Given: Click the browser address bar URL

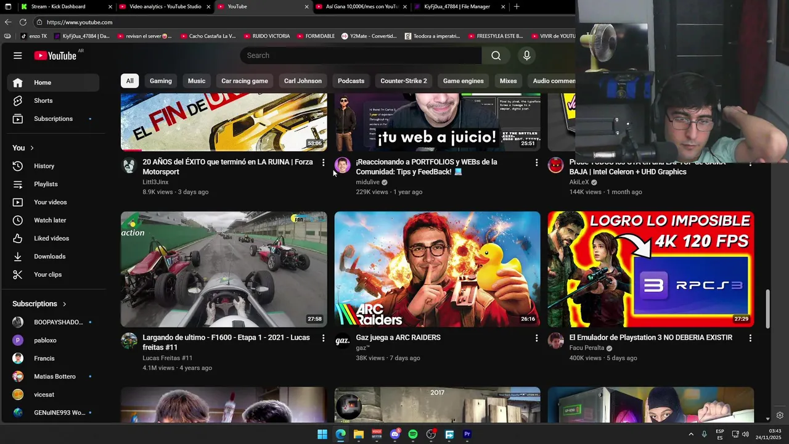Looking at the screenshot, I should click(80, 22).
